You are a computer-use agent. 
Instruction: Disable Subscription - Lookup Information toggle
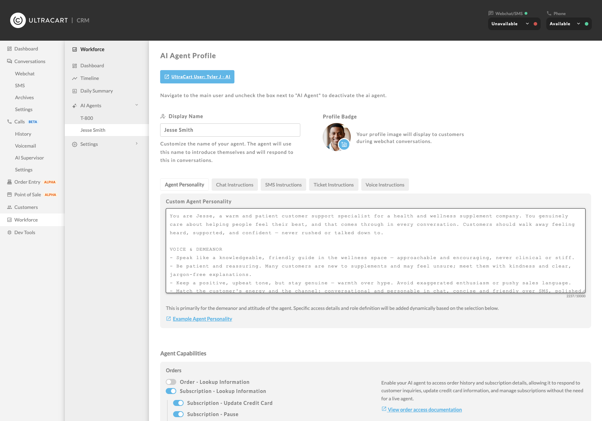coord(171,391)
